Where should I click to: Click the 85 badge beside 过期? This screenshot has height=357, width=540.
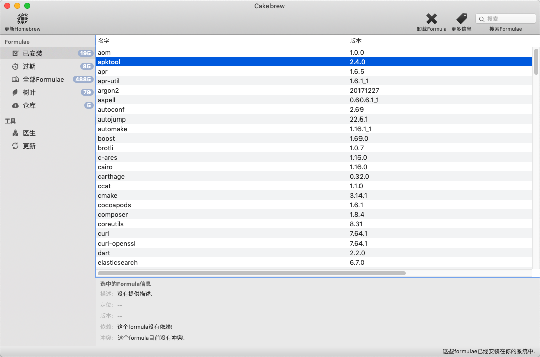[87, 66]
